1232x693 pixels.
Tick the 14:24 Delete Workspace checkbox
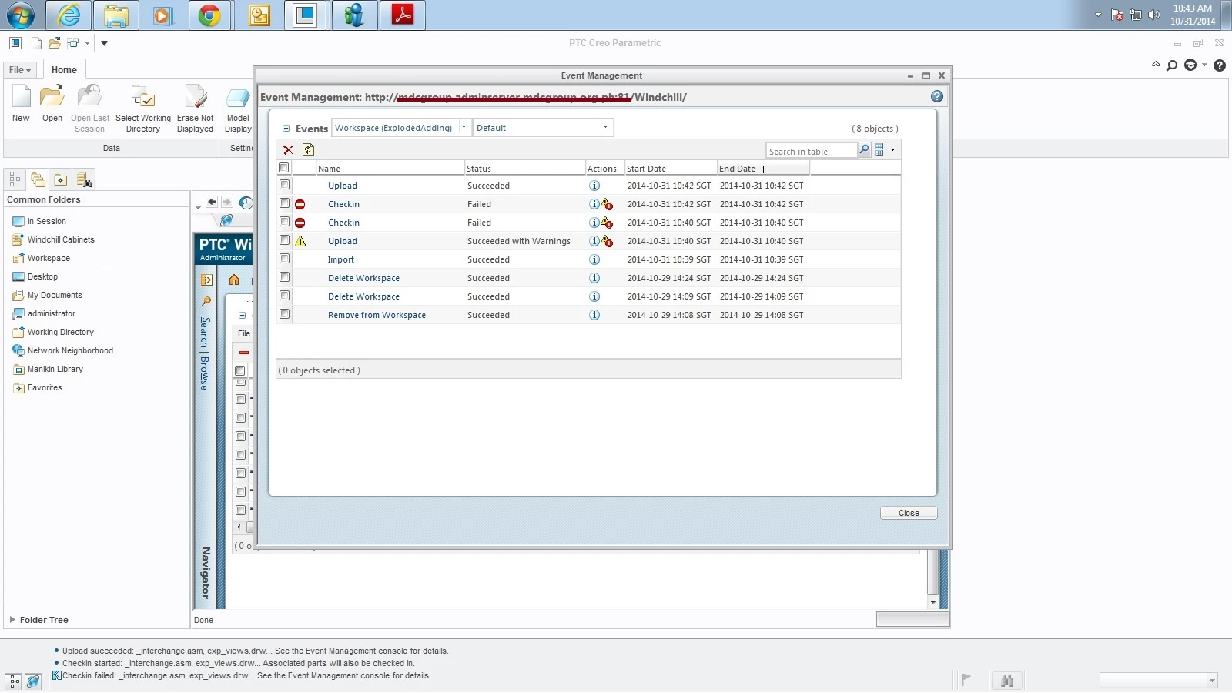[285, 277]
